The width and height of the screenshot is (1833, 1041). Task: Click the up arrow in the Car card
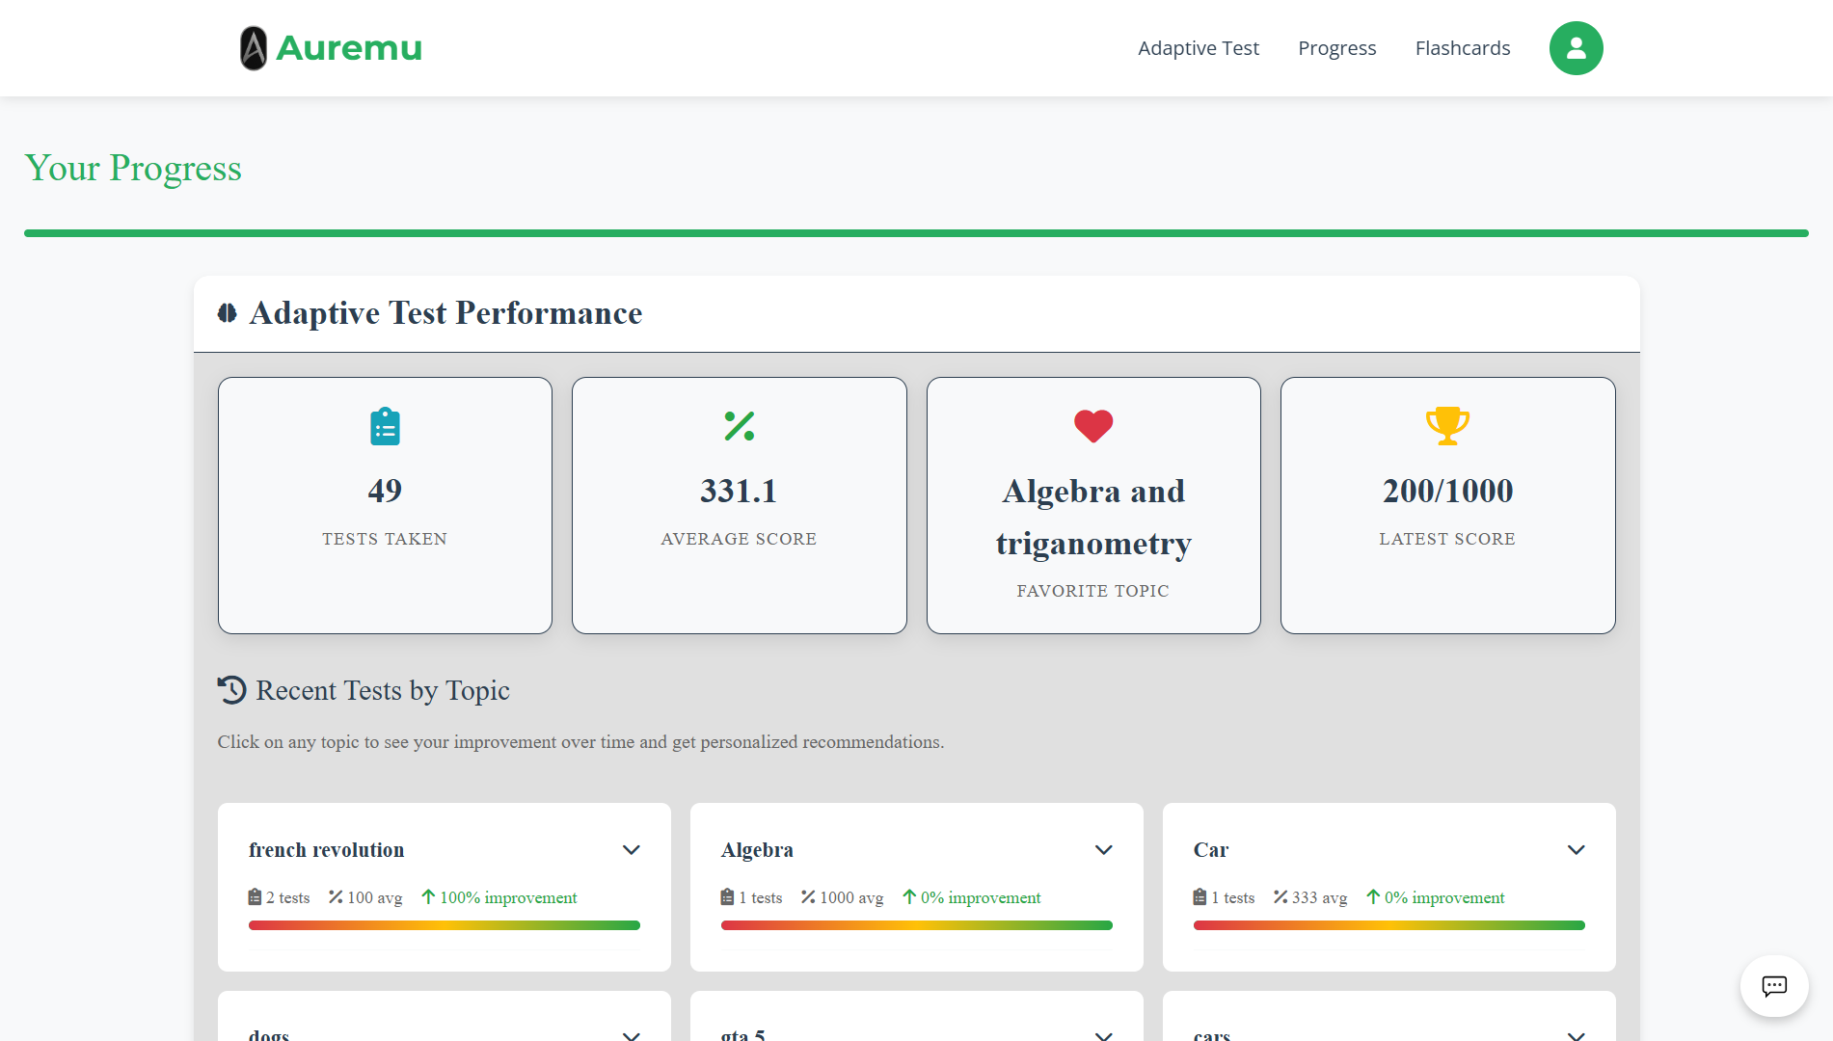click(x=1373, y=897)
